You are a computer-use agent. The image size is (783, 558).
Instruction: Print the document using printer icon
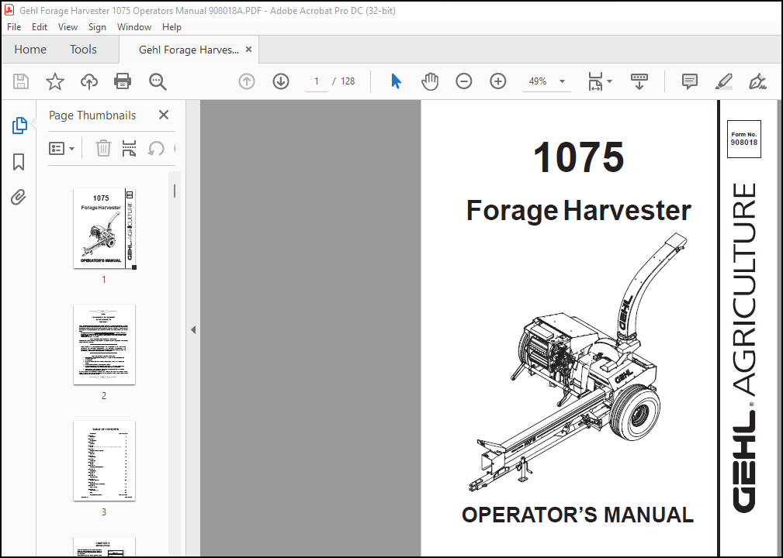123,81
